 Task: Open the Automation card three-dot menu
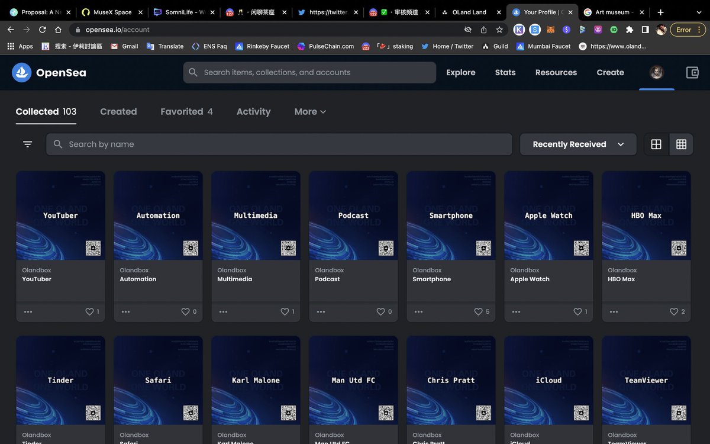click(126, 311)
